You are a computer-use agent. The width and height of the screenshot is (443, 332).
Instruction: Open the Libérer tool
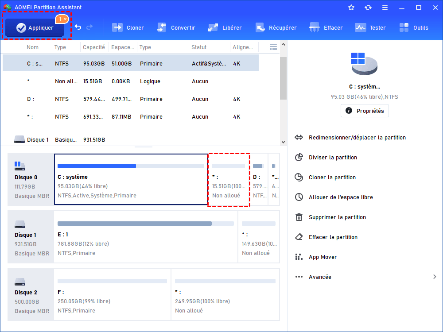pos(225,27)
